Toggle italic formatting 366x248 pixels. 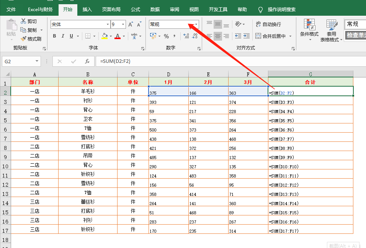click(x=63, y=36)
